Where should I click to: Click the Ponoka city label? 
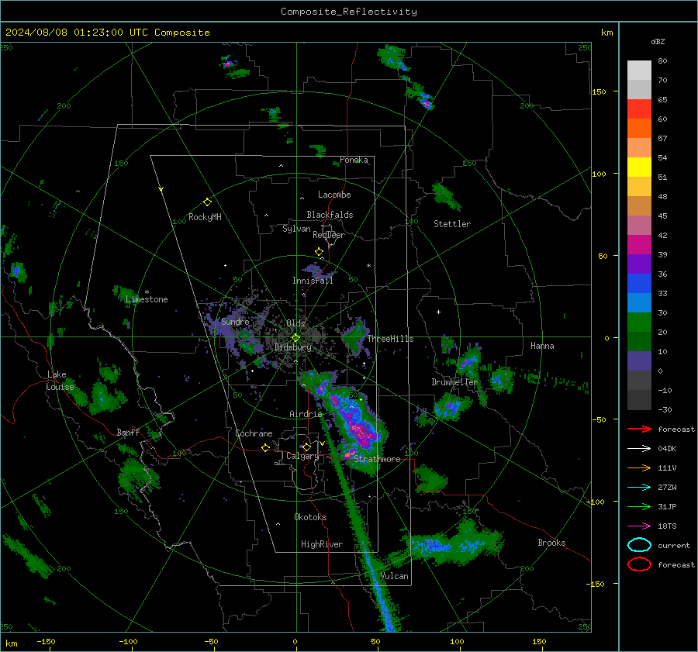[x=354, y=160]
